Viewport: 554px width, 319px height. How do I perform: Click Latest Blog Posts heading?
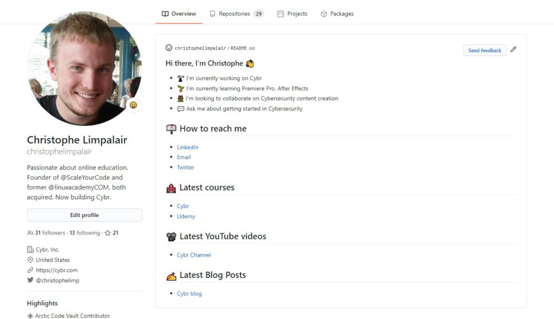click(x=212, y=275)
